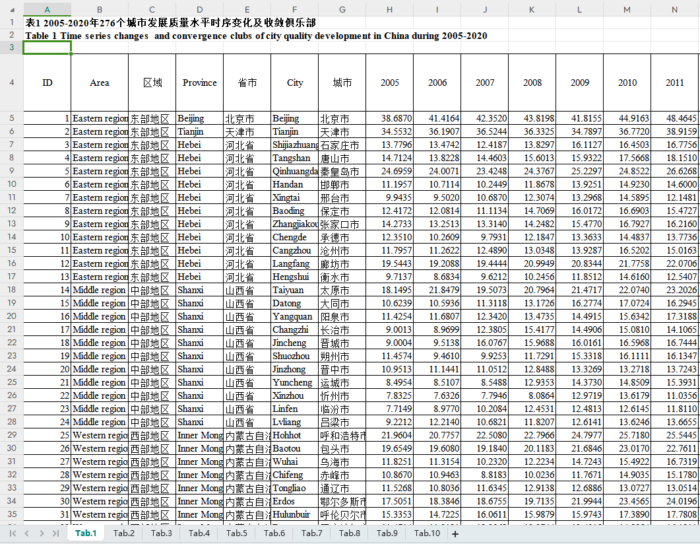Go to the Tab.10 sheet
This screenshot has width=700, height=544.
click(x=427, y=533)
